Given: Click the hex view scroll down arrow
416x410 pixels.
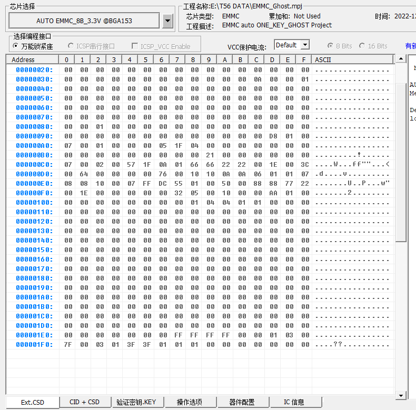Looking at the screenshot, I should pyautogui.click(x=401, y=395).
